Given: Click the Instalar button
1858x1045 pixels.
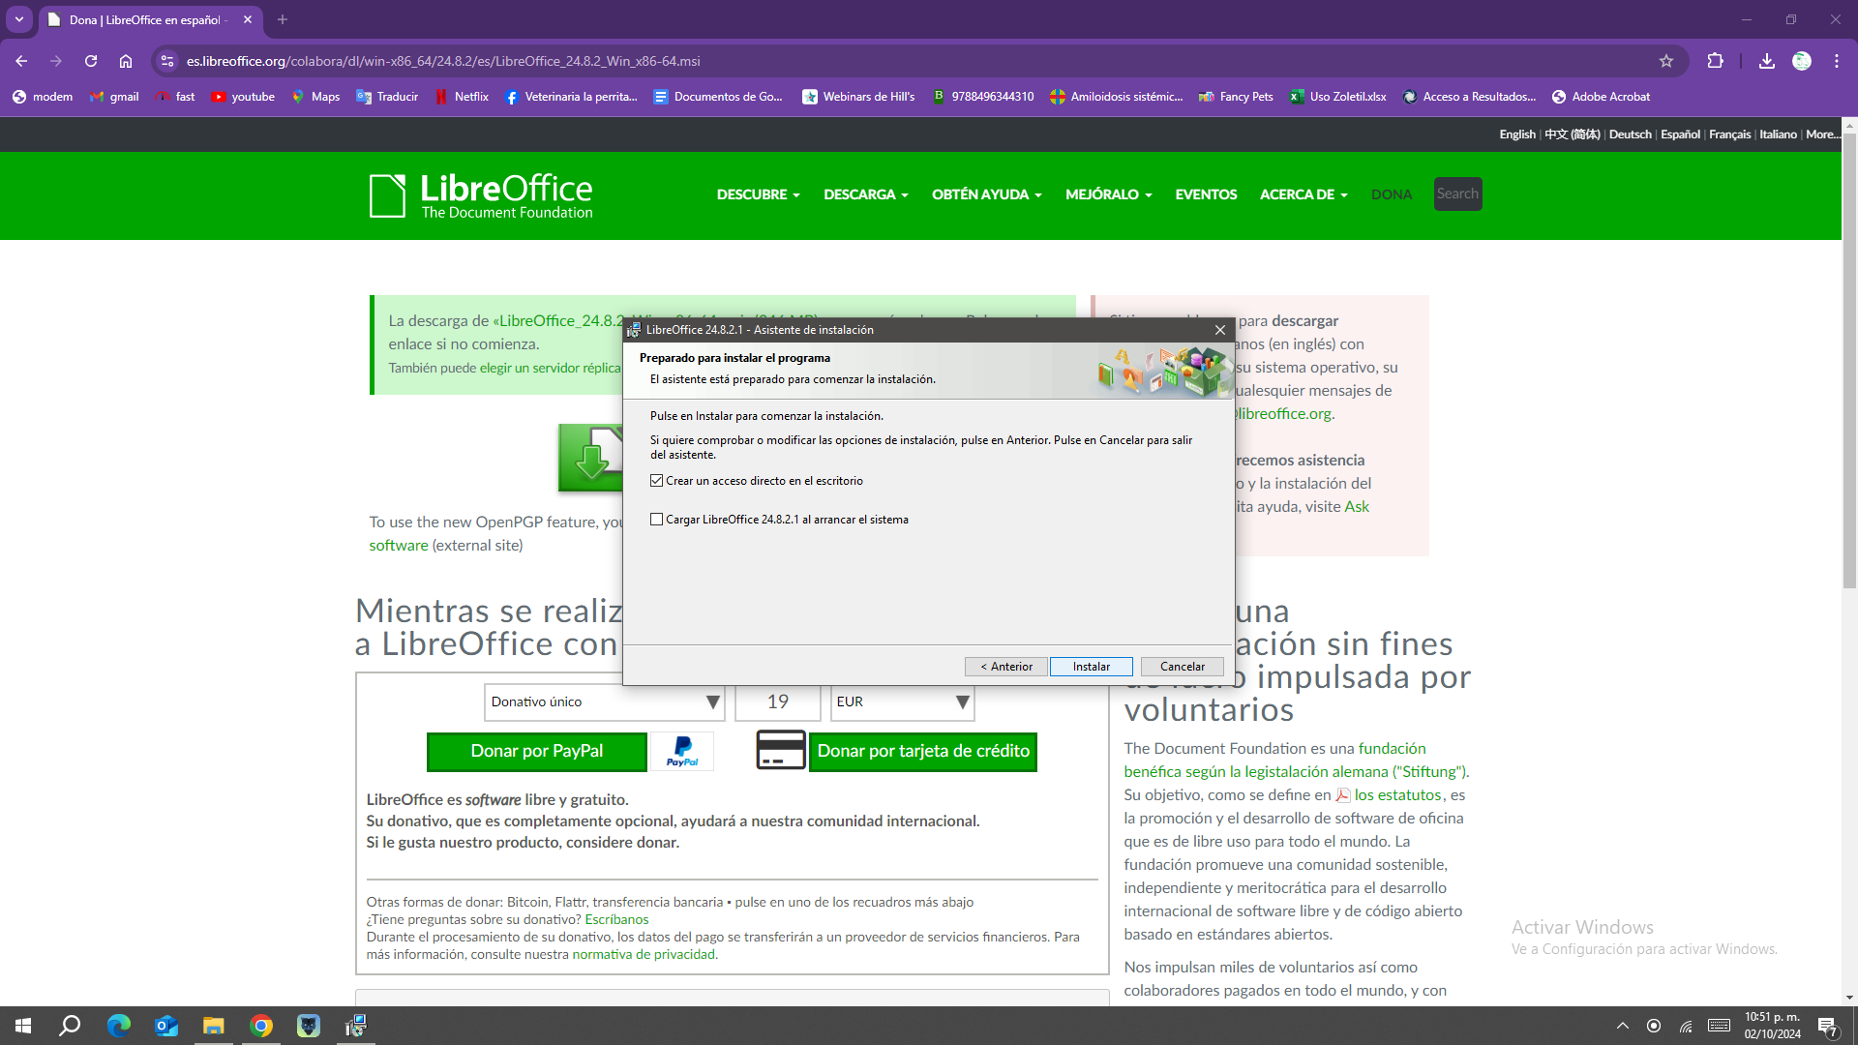Looking at the screenshot, I should (x=1091, y=667).
